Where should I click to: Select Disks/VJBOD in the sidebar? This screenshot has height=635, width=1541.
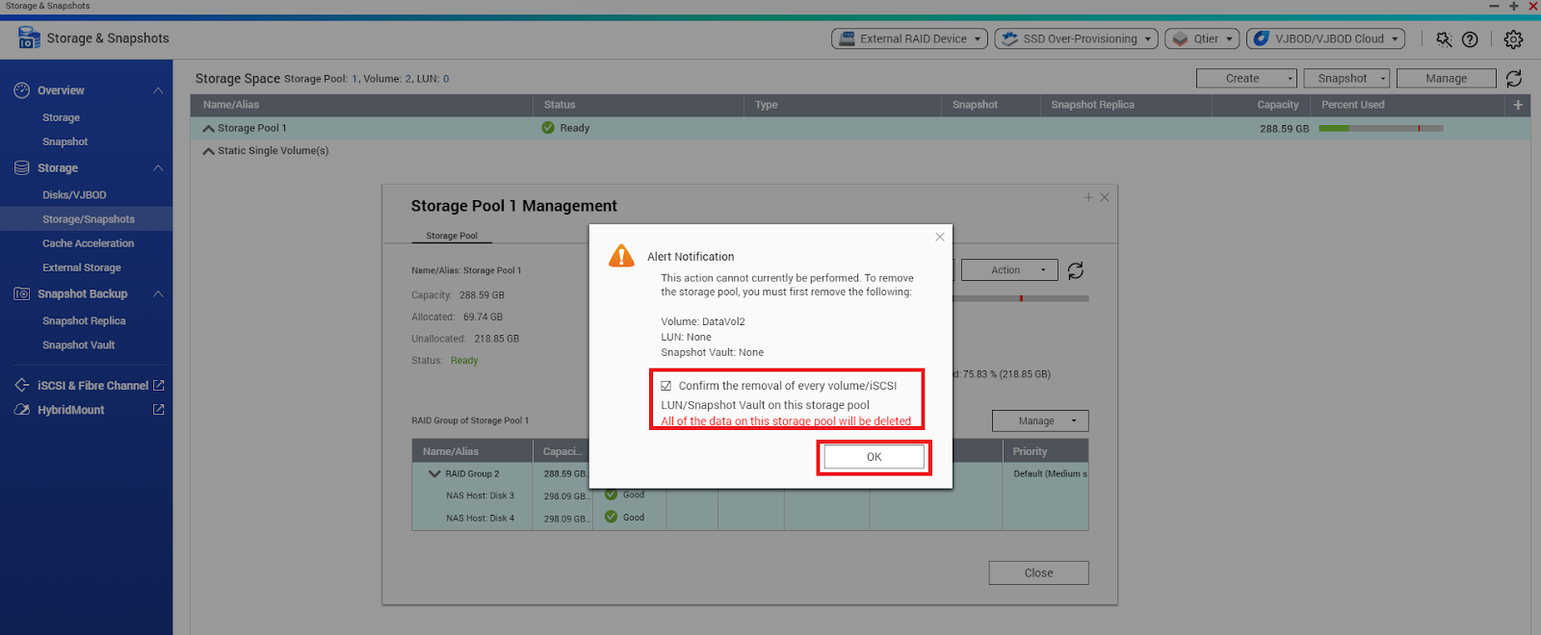point(74,195)
